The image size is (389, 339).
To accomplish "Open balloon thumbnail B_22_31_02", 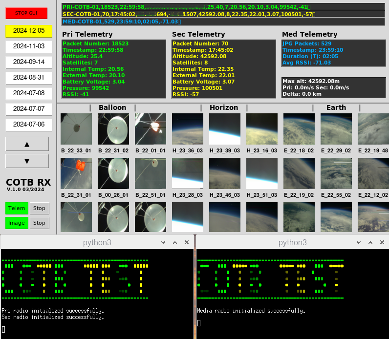I will 113,129.
